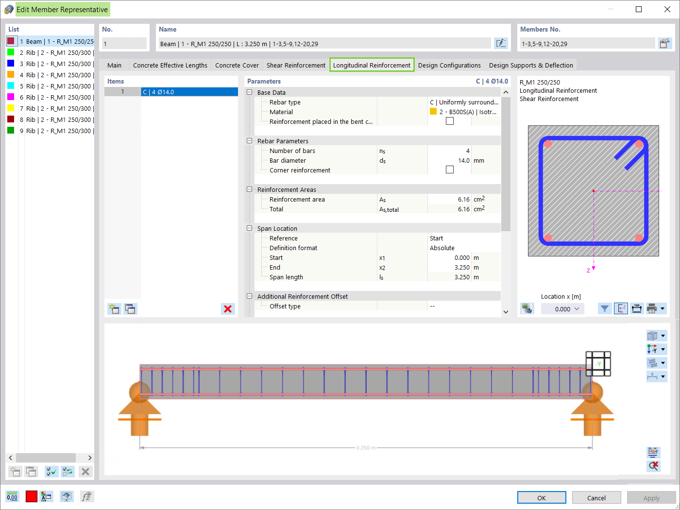
Task: Collapse the Rebar Parameters group
Action: pos(250,141)
